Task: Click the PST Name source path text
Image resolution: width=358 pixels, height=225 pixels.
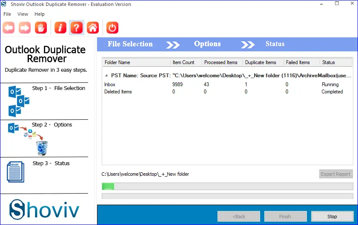Action: click(x=231, y=76)
